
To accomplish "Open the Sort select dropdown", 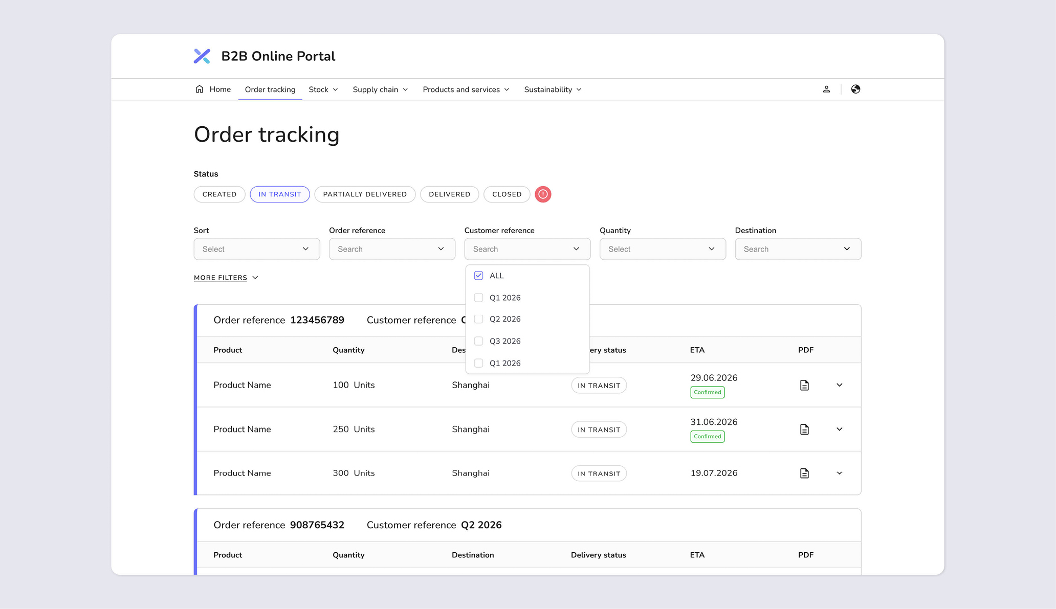I will [257, 249].
